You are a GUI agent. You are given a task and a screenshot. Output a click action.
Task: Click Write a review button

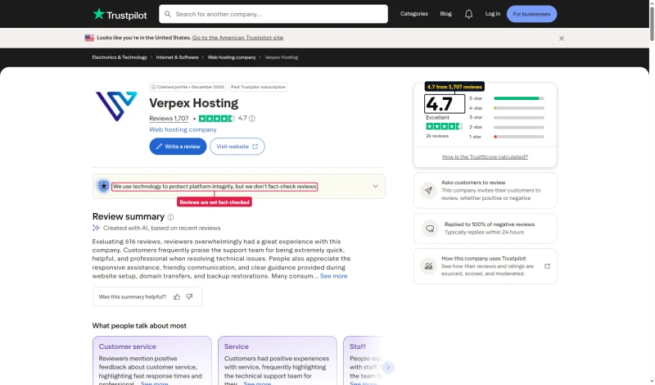click(x=178, y=147)
